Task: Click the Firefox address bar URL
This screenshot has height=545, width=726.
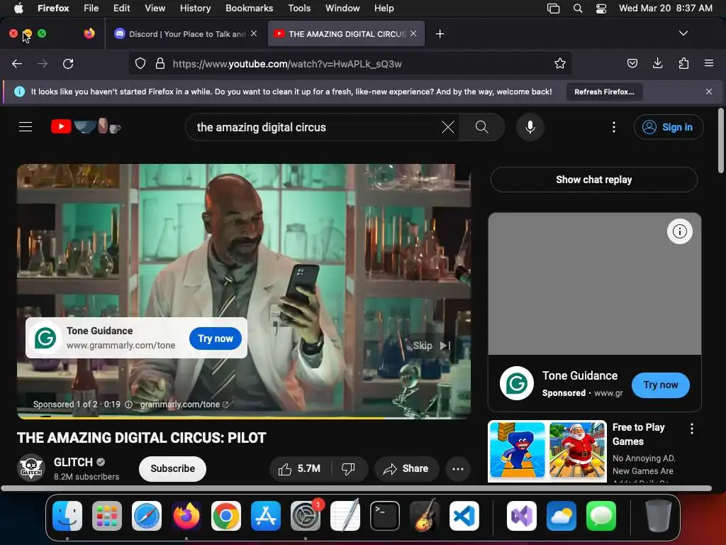Action: click(287, 64)
